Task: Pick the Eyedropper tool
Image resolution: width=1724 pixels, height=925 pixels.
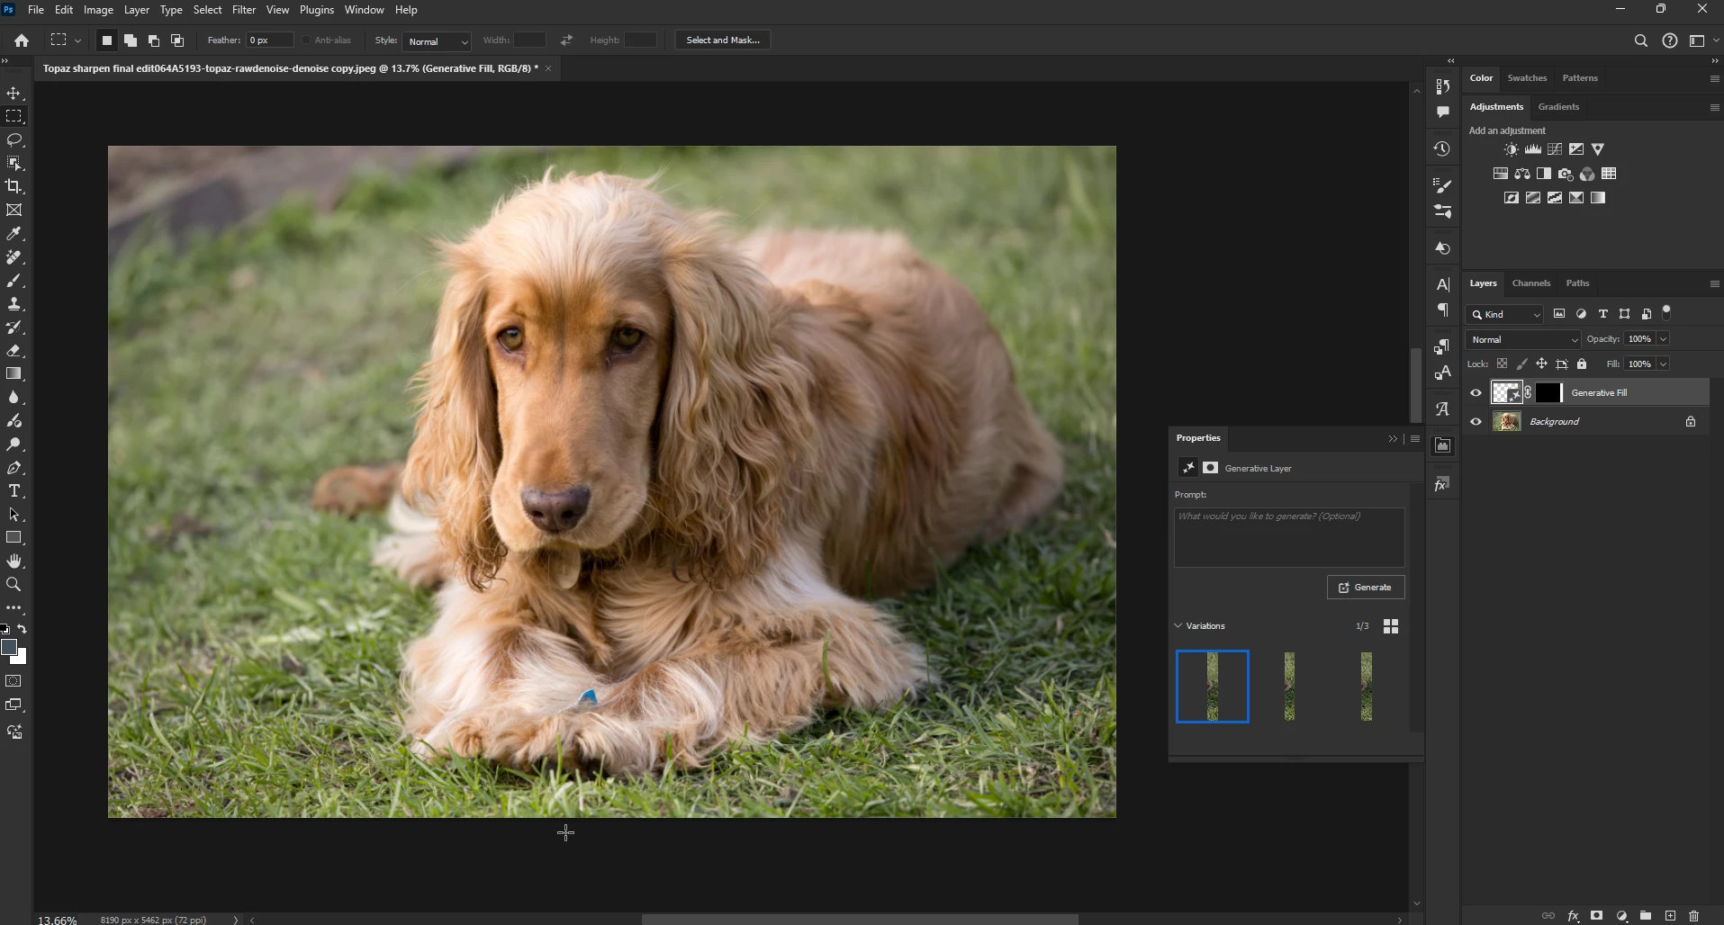Action: 14,234
